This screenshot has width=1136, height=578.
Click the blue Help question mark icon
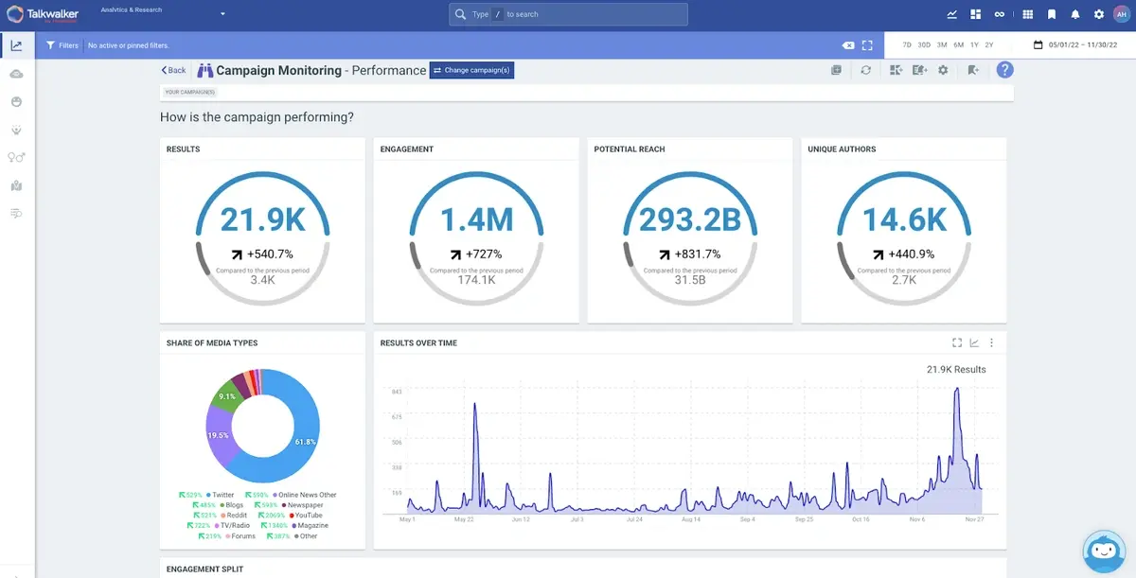point(1004,70)
